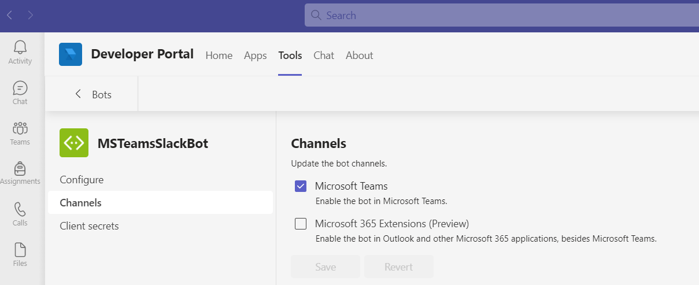
Task: Click the Save button
Action: [x=326, y=267]
